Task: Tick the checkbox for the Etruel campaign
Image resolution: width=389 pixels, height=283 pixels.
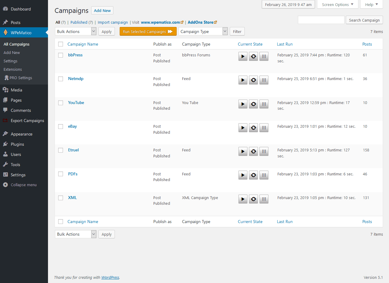Action: point(61,150)
